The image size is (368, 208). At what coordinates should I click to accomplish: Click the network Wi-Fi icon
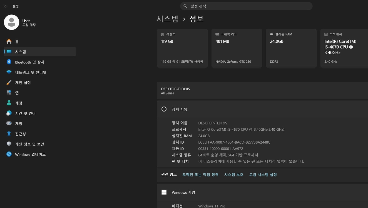tap(9, 72)
